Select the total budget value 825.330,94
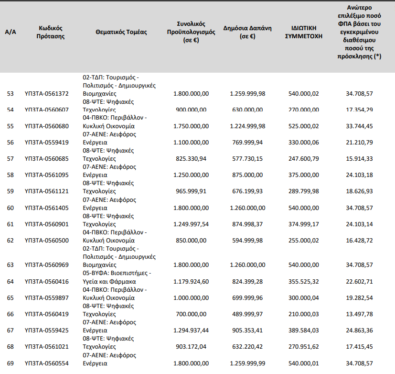 pos(191,158)
